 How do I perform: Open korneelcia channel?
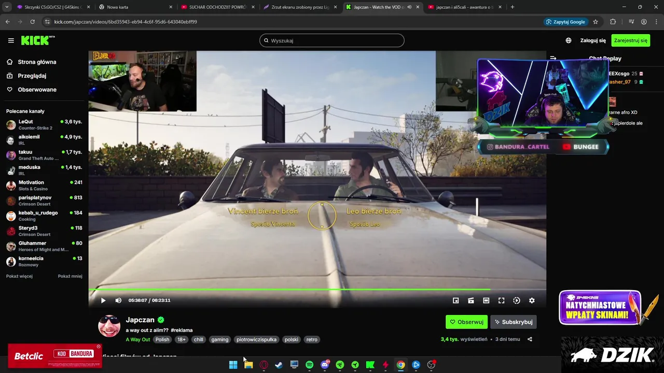pos(44,262)
